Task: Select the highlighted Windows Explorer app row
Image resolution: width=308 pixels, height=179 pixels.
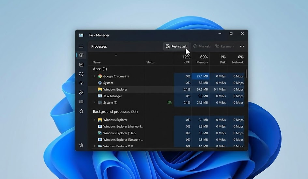Action: click(x=166, y=89)
